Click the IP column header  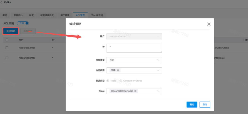53,40
